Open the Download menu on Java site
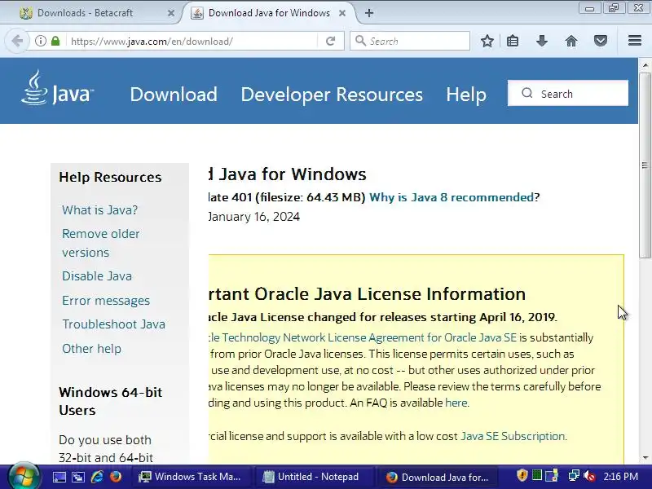 (x=174, y=95)
